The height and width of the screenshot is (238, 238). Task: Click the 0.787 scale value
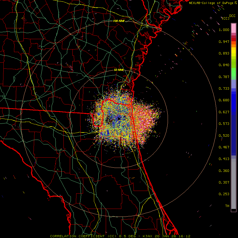pos(224,77)
